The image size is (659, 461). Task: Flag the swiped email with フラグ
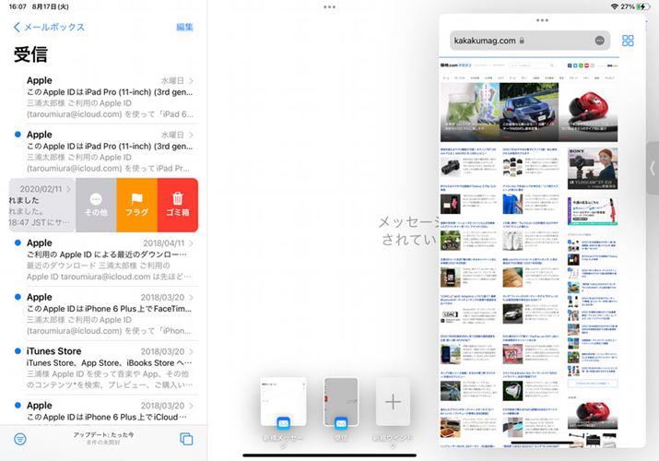[137, 205]
